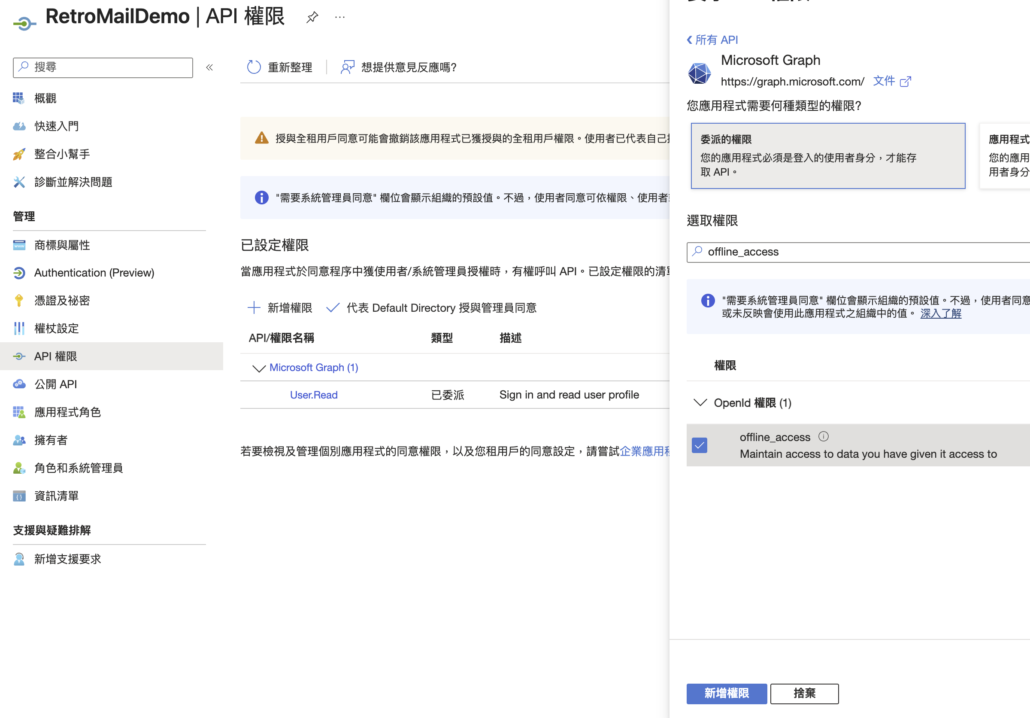Screen dimensions: 1030x718
Task: Open the more options ellipsis in header
Action: tap(339, 18)
